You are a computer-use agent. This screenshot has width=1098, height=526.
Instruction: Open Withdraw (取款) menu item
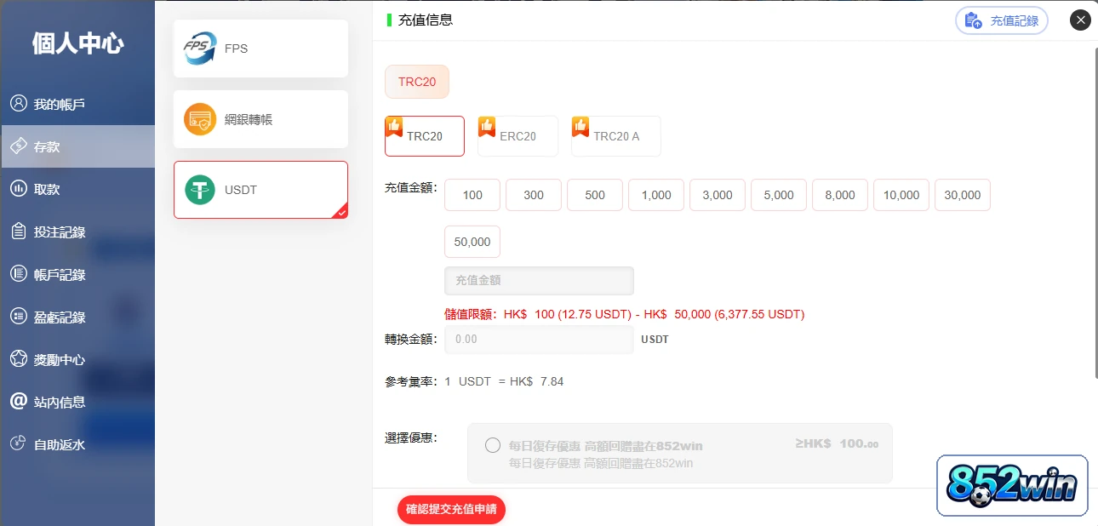[x=77, y=189]
